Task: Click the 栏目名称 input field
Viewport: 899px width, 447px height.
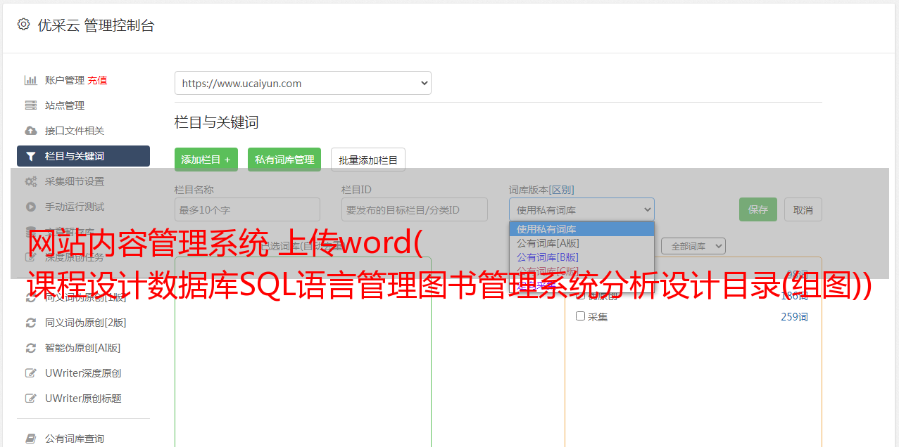Action: point(247,209)
